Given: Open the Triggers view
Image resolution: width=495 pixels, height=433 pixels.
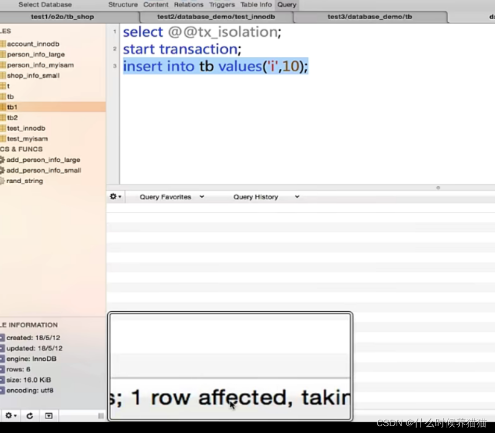Looking at the screenshot, I should point(222,5).
